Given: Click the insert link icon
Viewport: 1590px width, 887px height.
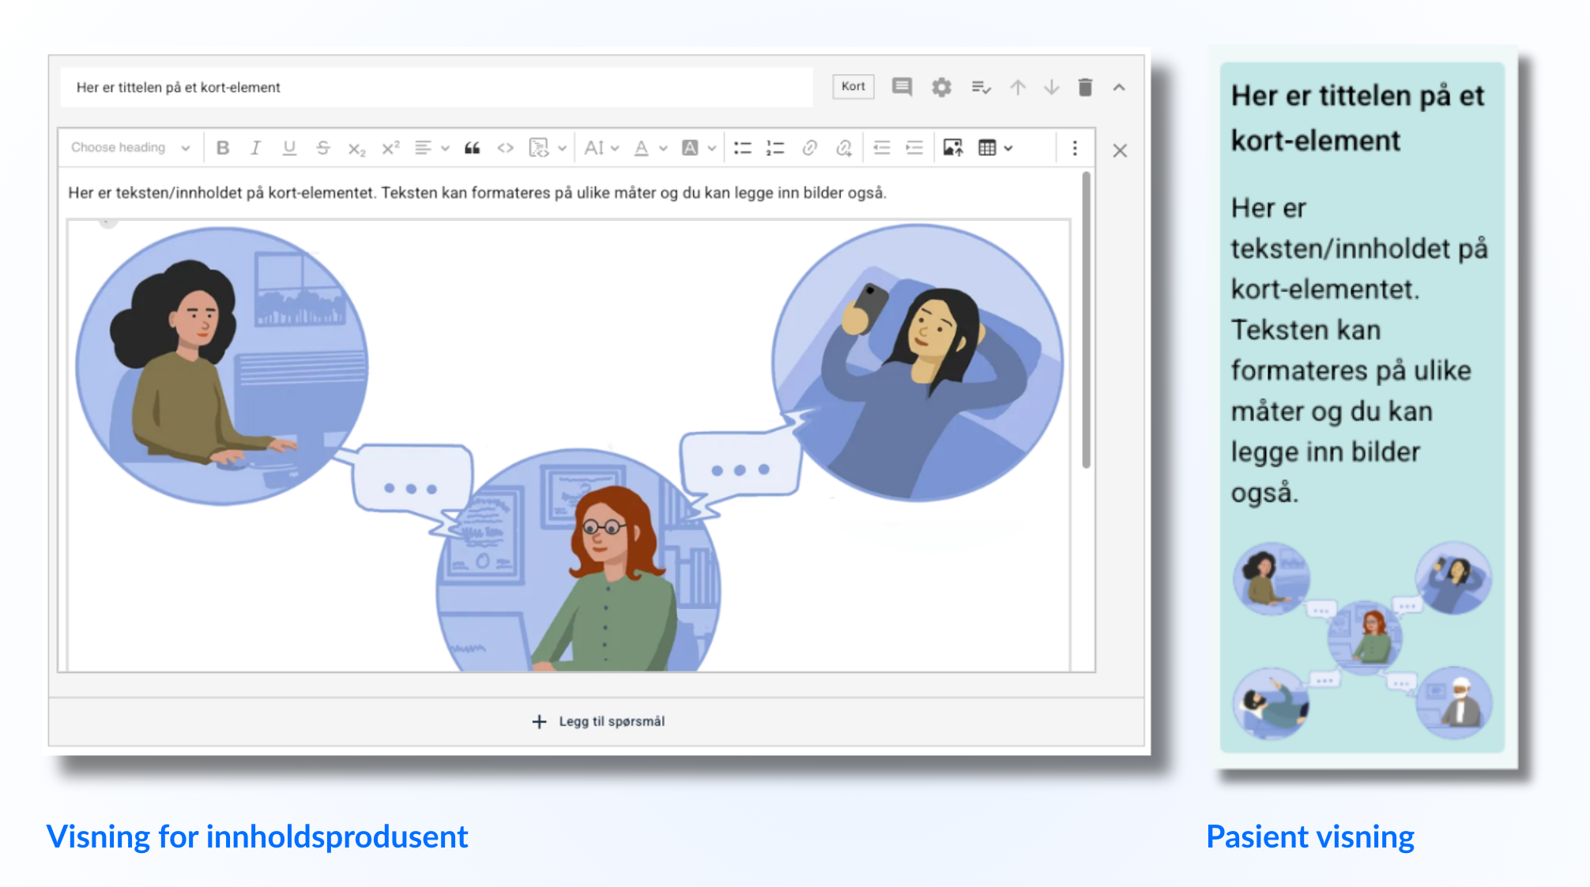Looking at the screenshot, I should pyautogui.click(x=809, y=148).
